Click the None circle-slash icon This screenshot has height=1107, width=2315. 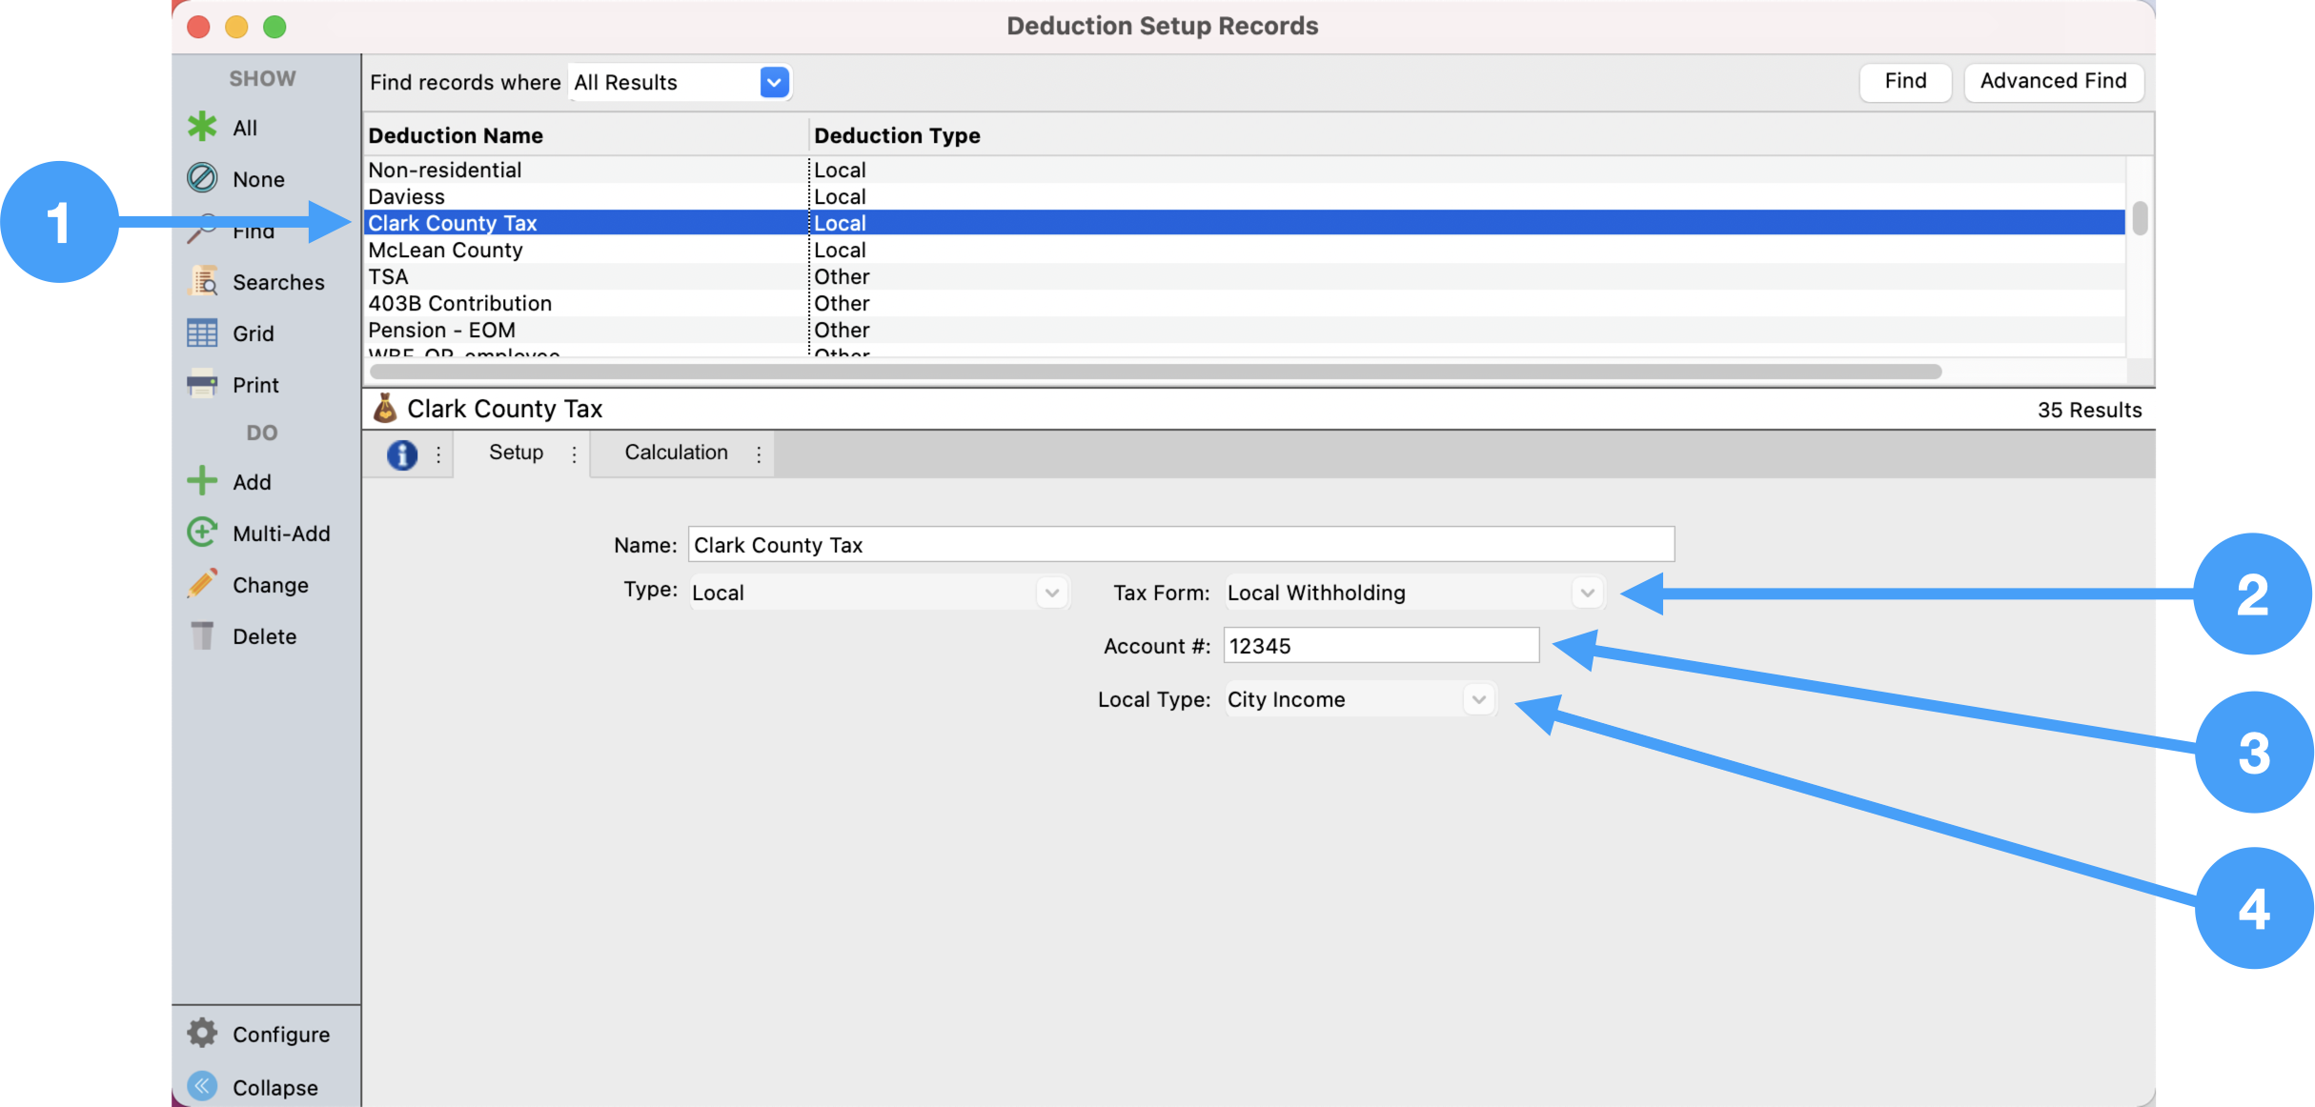202,178
